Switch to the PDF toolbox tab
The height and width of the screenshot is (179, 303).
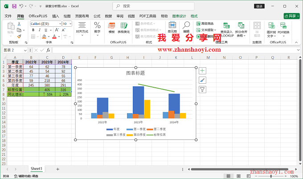(x=147, y=16)
